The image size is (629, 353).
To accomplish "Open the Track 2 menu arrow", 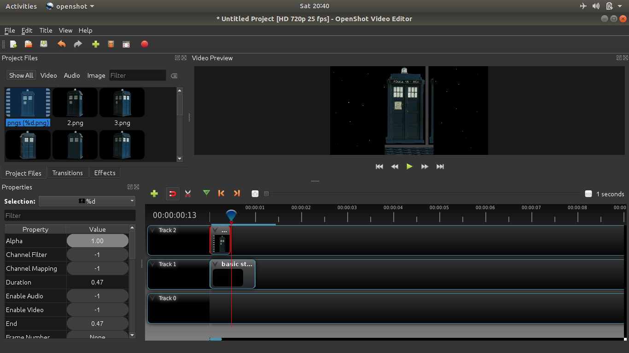I will [x=153, y=230].
